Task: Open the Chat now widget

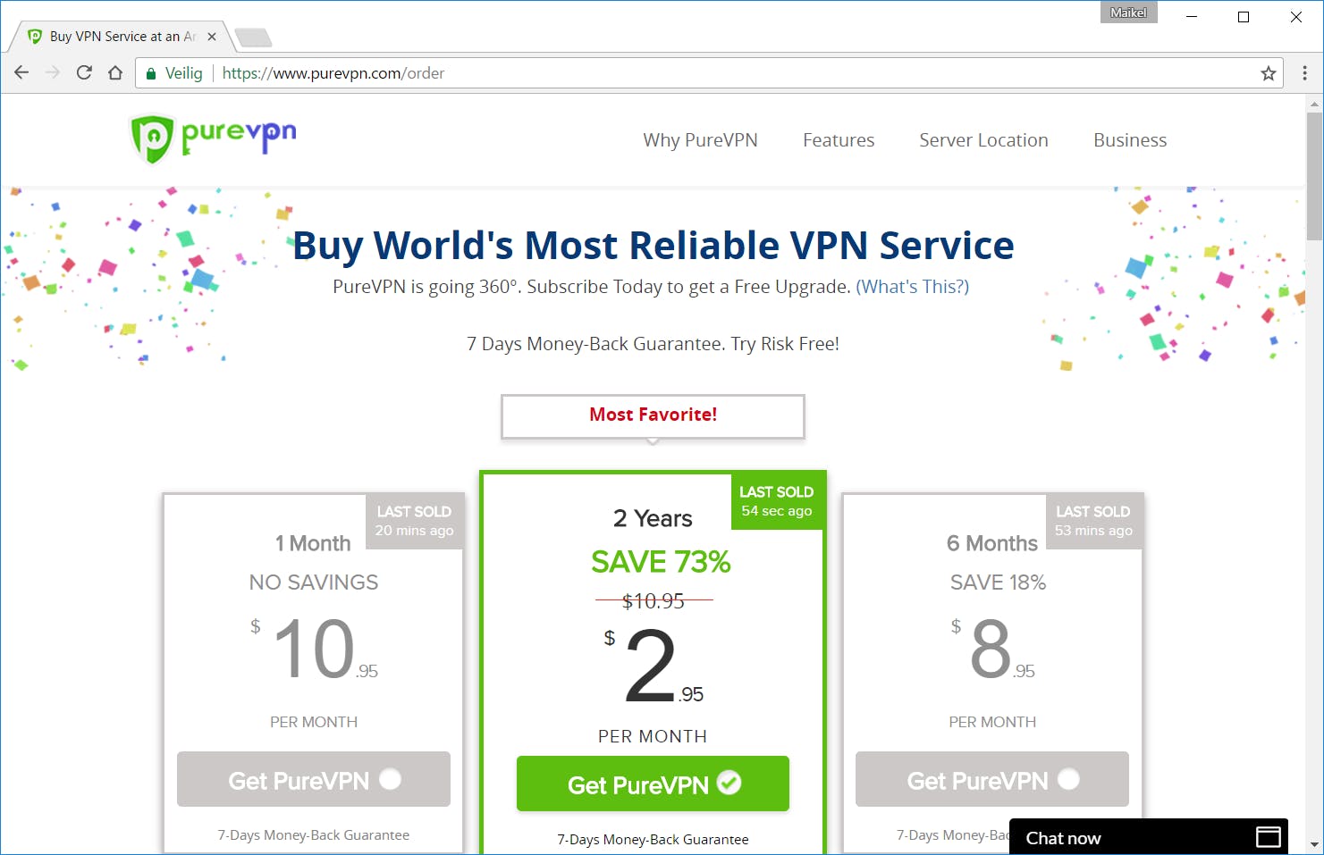Action: 1149,837
